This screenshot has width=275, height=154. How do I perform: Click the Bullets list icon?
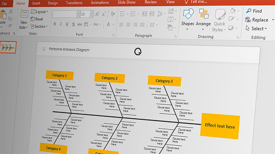[x=122, y=14]
